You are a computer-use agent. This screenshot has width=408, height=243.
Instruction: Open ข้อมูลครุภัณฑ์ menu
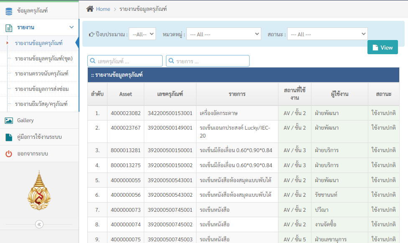pos(39,11)
